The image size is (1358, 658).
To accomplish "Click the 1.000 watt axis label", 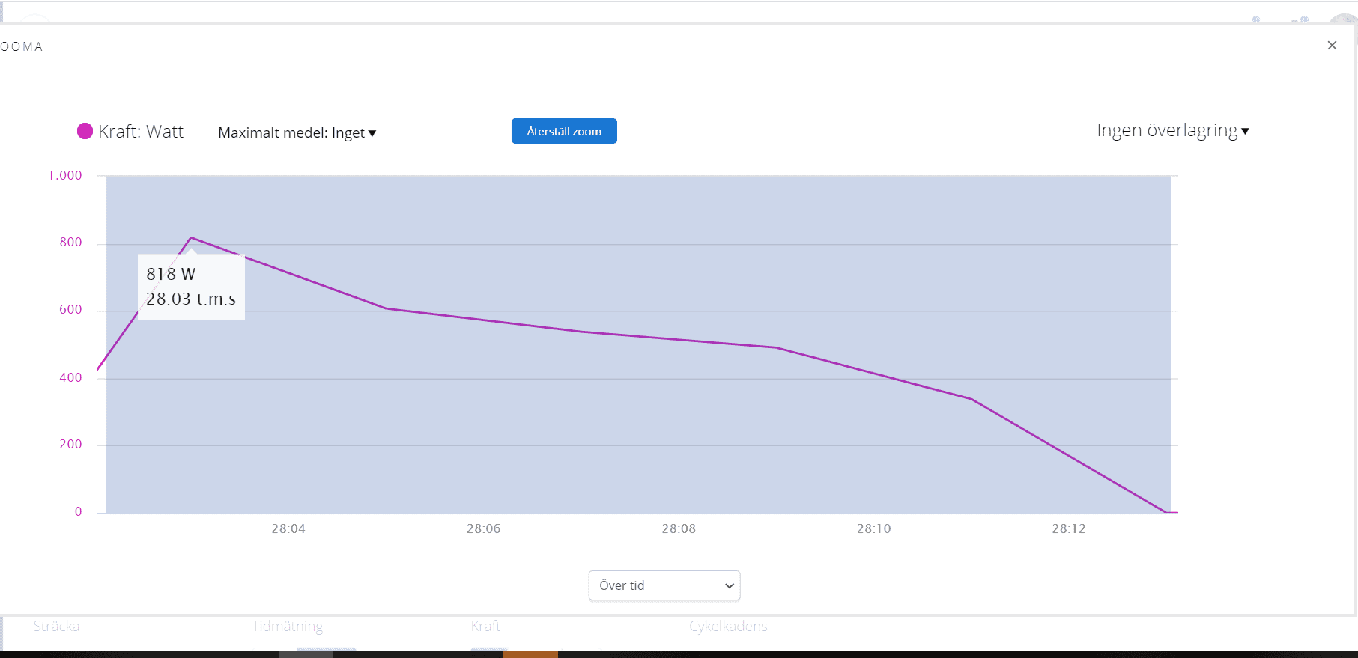I will click(65, 176).
